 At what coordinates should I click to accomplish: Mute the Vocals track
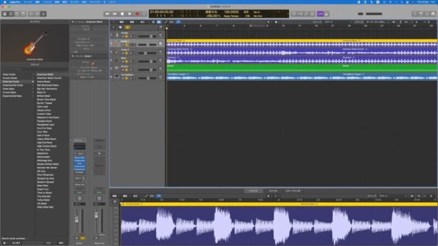pyautogui.click(x=123, y=37)
